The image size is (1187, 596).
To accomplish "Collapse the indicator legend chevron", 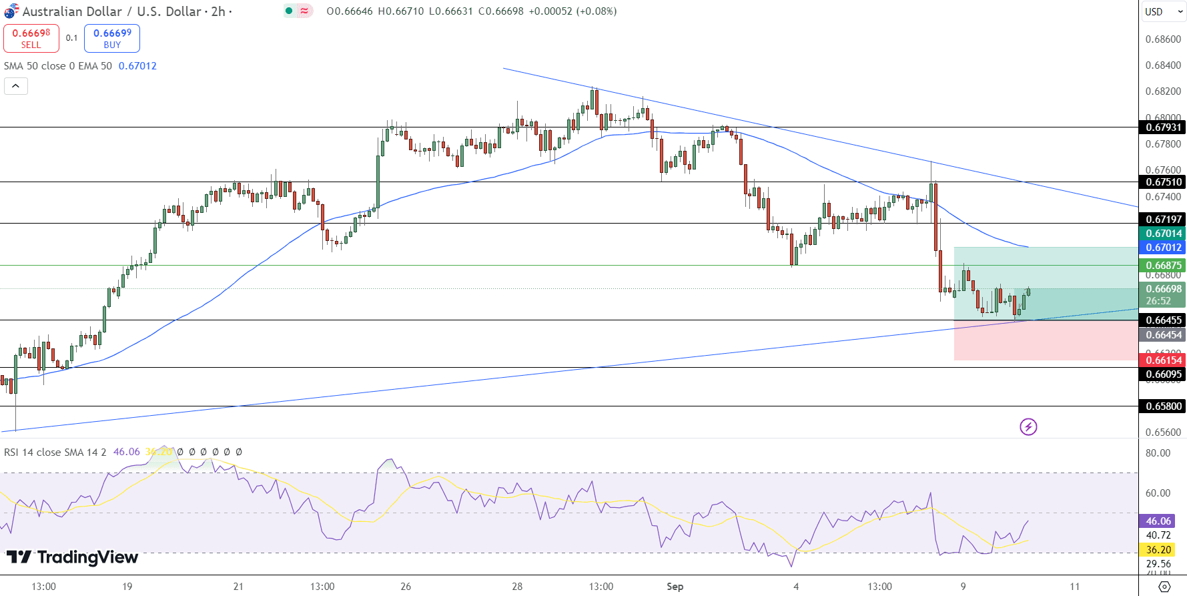I will tap(16, 86).
